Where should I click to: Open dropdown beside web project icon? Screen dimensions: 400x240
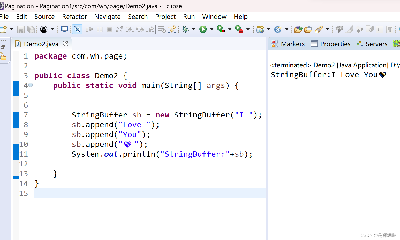coord(269,29)
